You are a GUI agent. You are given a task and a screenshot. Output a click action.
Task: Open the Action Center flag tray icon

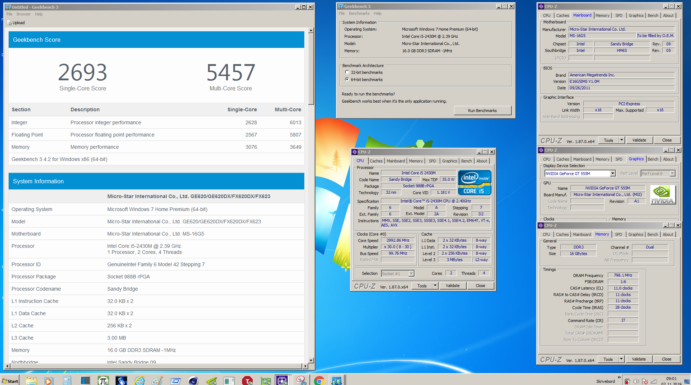pos(645,381)
